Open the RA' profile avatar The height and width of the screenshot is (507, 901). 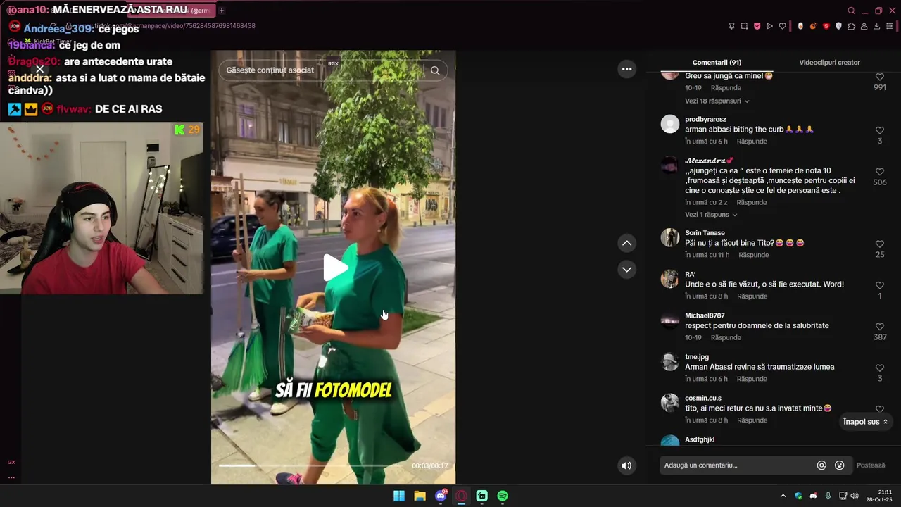670,279
